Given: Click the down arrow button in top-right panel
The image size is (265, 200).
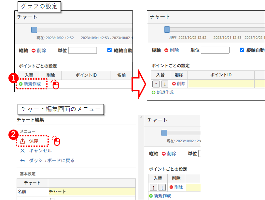Looking at the screenshot, I should pos(165,84).
